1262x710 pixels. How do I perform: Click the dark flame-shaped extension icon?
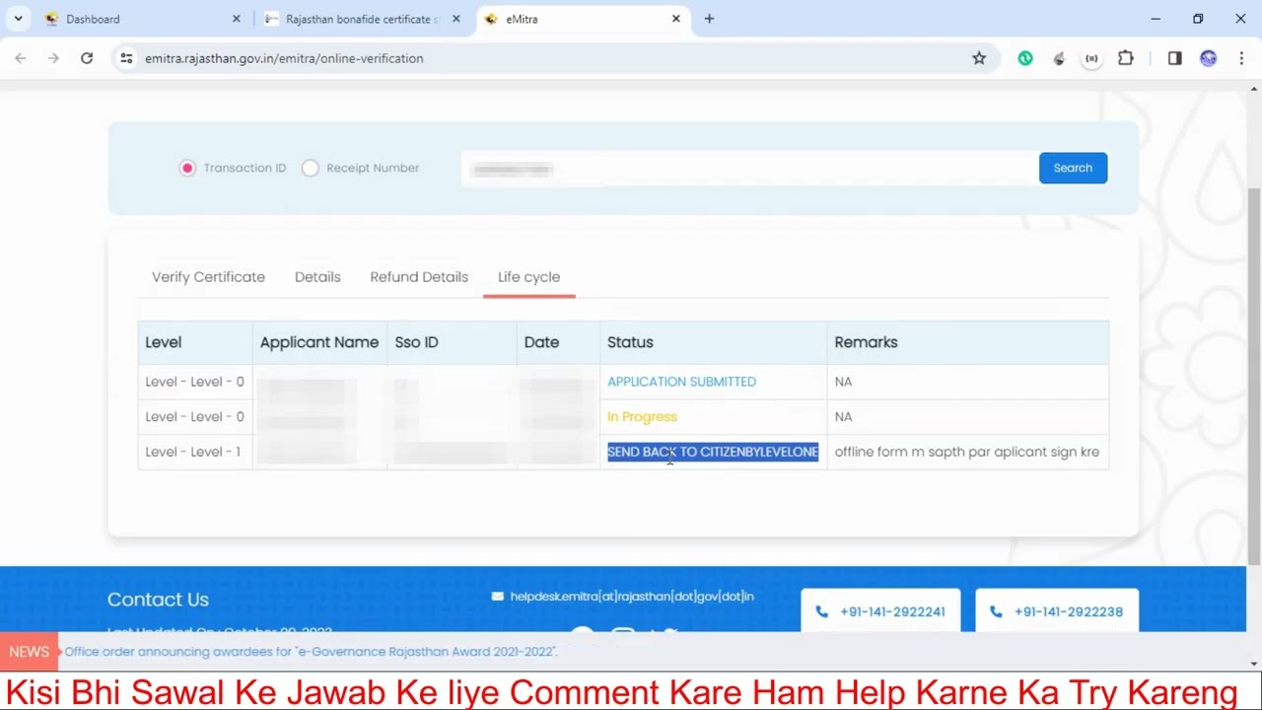click(x=1059, y=58)
